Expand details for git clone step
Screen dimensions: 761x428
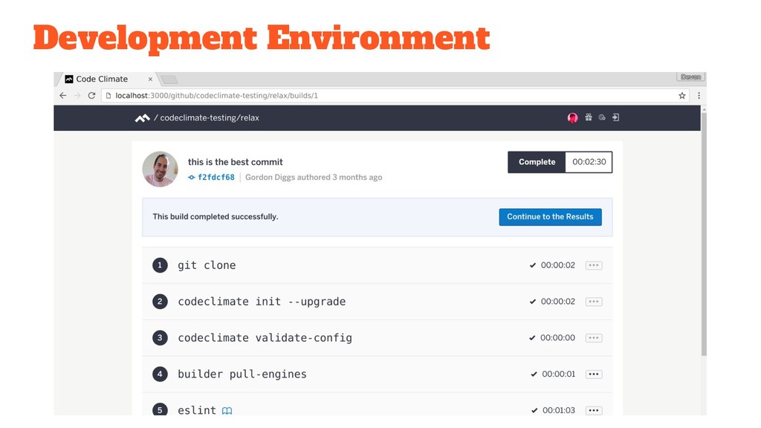pos(594,265)
